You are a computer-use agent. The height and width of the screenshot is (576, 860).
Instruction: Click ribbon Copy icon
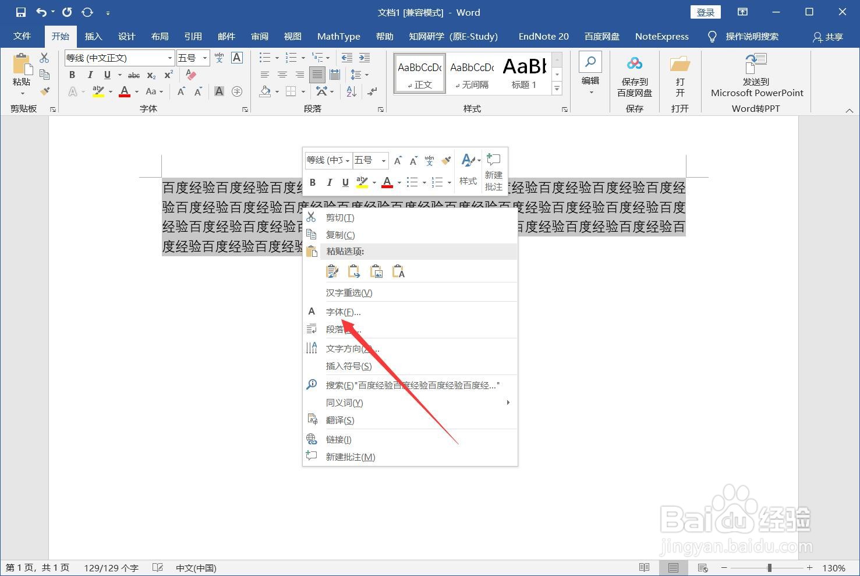click(x=44, y=75)
